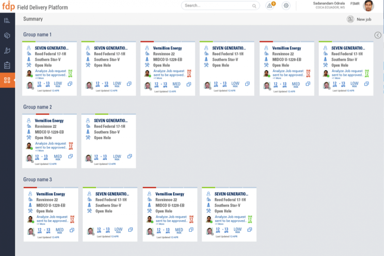This screenshot has width=384, height=256.
Task: Collapse panel using the circled left chevron
Action: pos(378,35)
